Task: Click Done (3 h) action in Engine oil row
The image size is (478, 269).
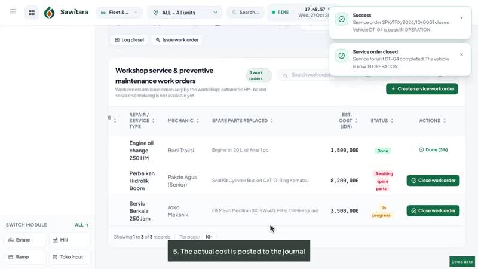Action: pyautogui.click(x=433, y=150)
